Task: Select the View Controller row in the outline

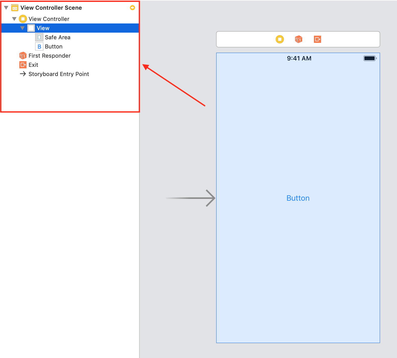Action: click(x=49, y=19)
